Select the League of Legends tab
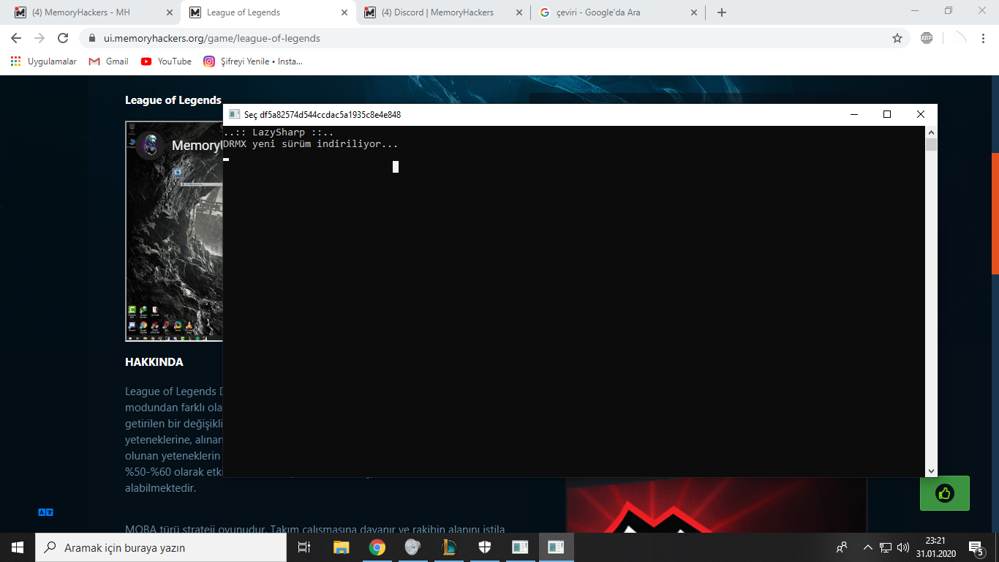The width and height of the screenshot is (999, 562). coord(267,12)
